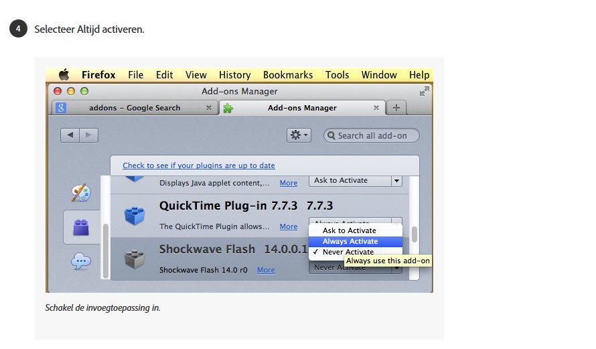Focus the Search all add-ons field
This screenshot has height=349, width=596.
pyautogui.click(x=372, y=135)
